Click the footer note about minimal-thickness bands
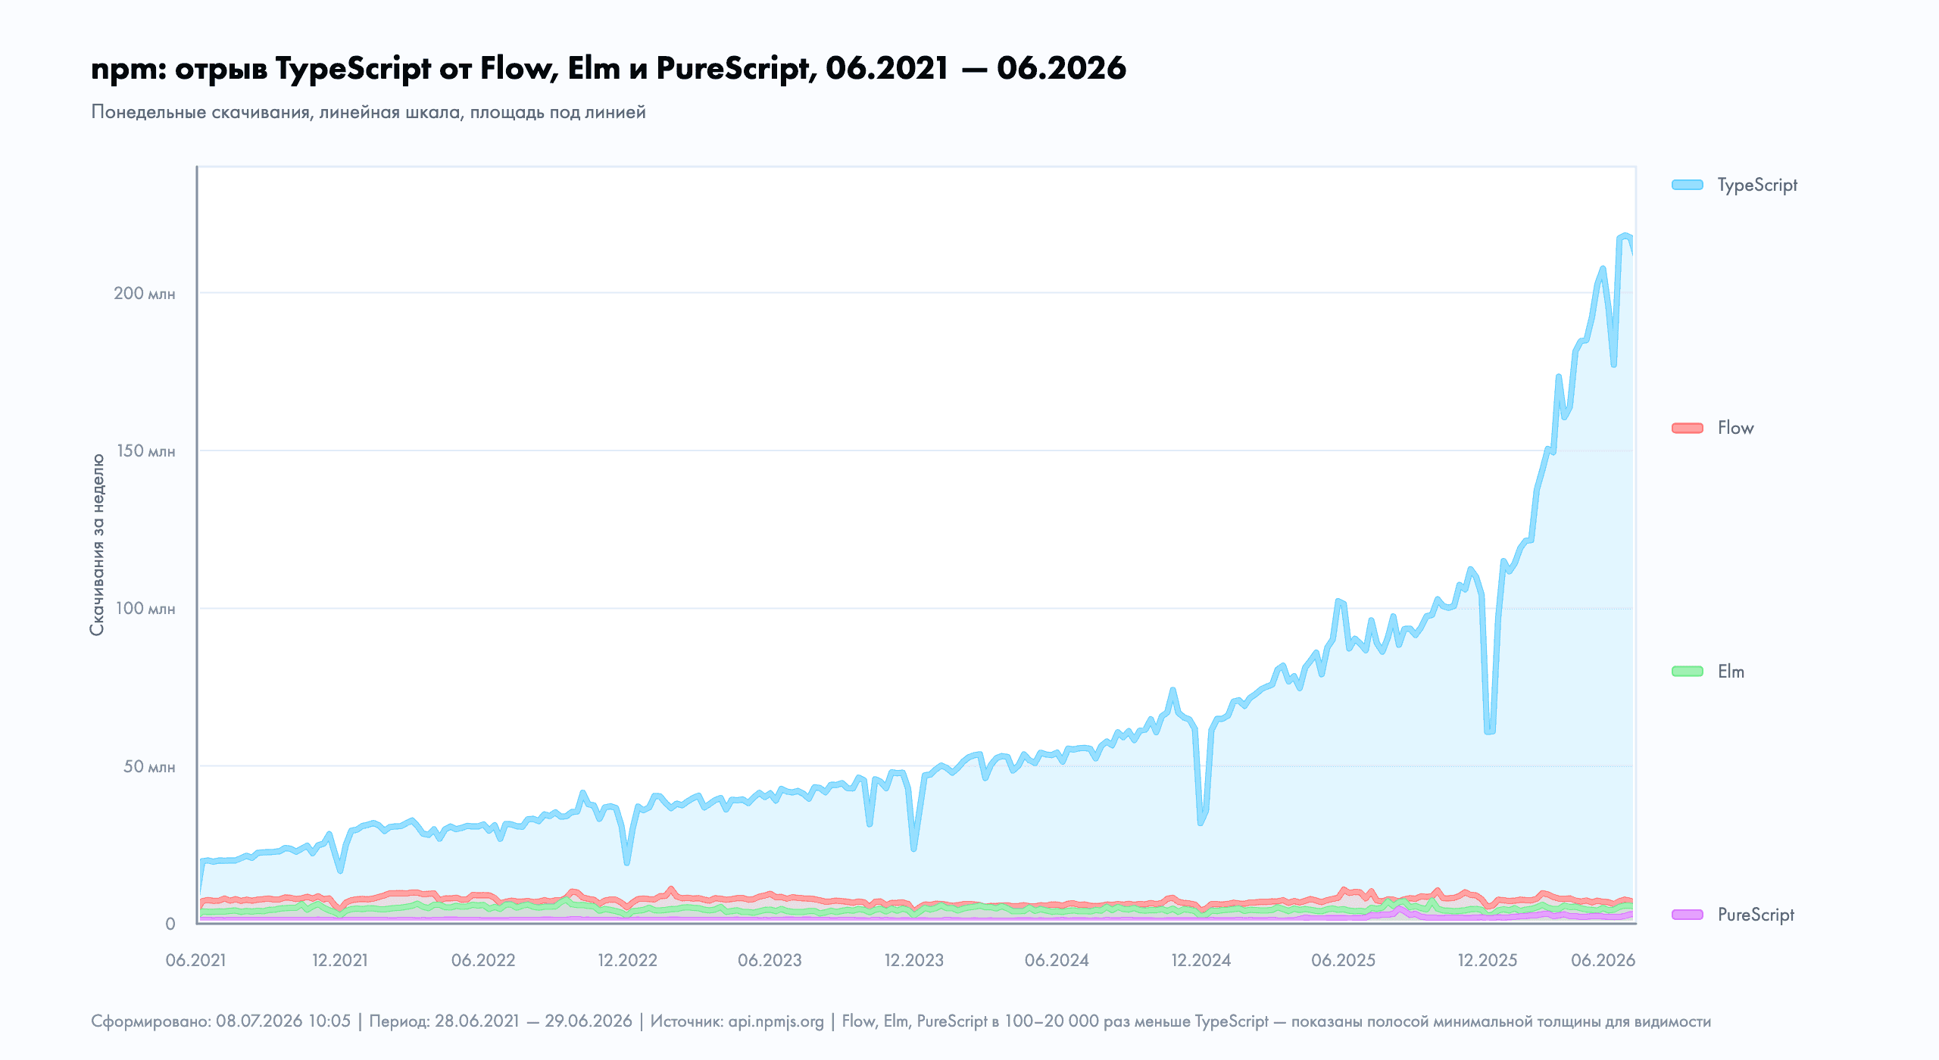This screenshot has height=1060, width=1939. (1276, 1021)
